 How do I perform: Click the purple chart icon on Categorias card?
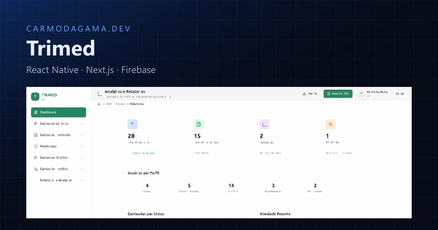(265, 124)
